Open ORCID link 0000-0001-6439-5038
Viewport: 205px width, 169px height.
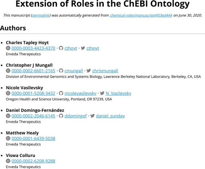(33, 138)
